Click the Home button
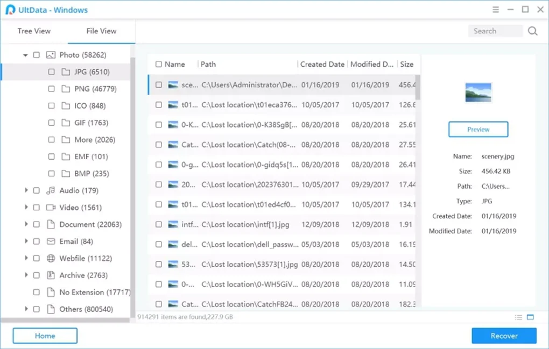The image size is (549, 349). (x=45, y=336)
